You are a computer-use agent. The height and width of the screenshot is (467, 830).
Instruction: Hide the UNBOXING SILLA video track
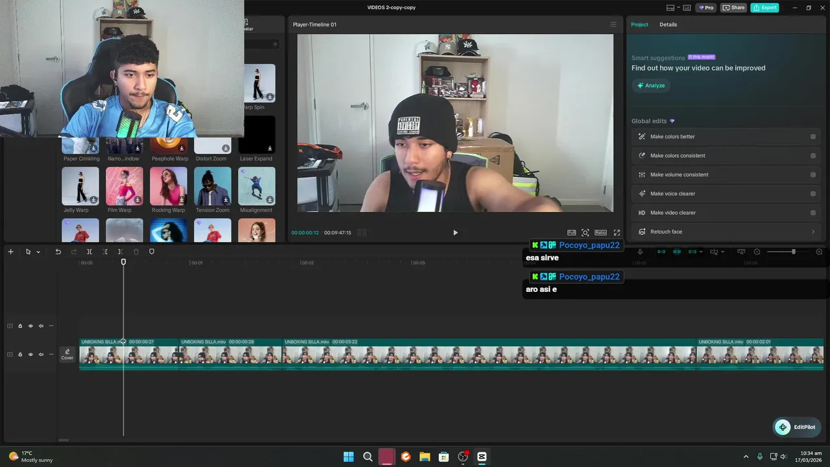(x=30, y=354)
